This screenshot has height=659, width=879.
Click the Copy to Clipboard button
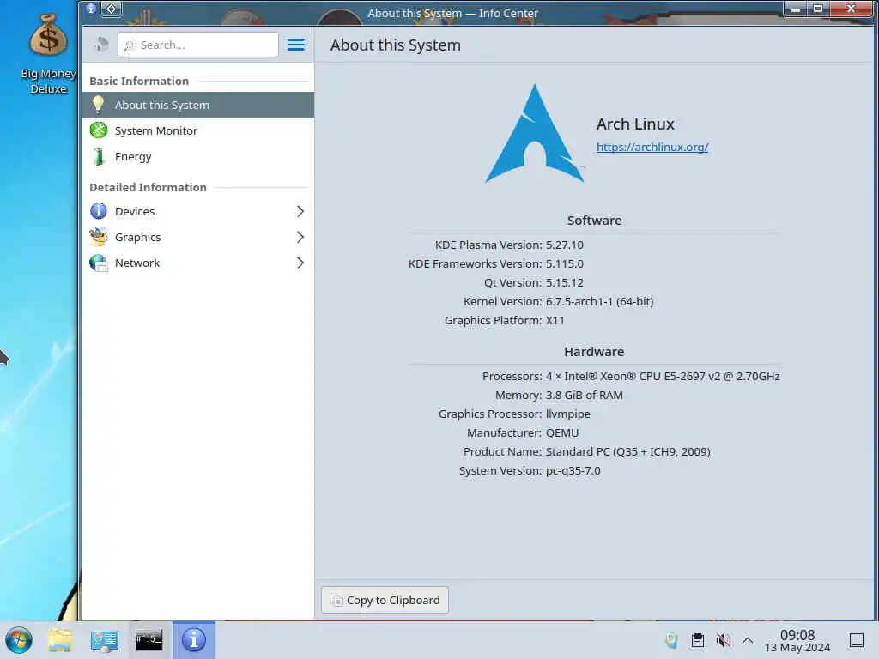pos(385,600)
